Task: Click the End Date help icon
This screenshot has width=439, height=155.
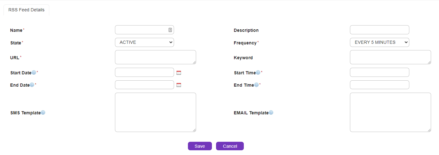Action: click(x=32, y=85)
